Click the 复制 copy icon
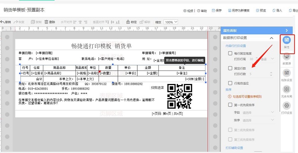This screenshot has width=298, height=153. click(x=33, y=22)
